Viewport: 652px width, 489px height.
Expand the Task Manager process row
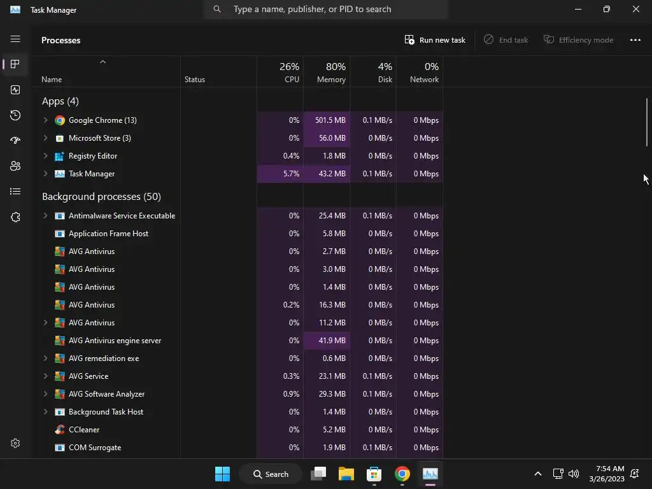pos(45,174)
